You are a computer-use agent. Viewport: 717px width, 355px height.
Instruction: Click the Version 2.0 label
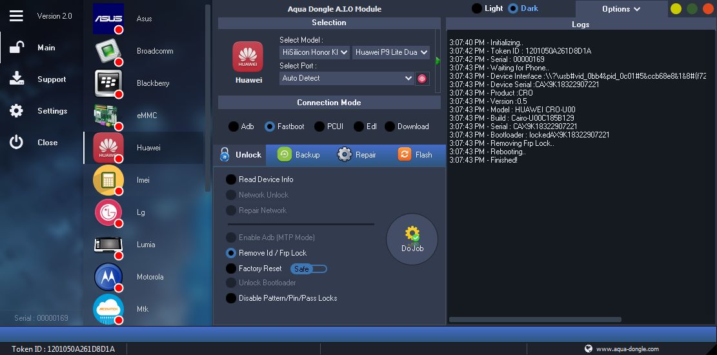tap(54, 16)
